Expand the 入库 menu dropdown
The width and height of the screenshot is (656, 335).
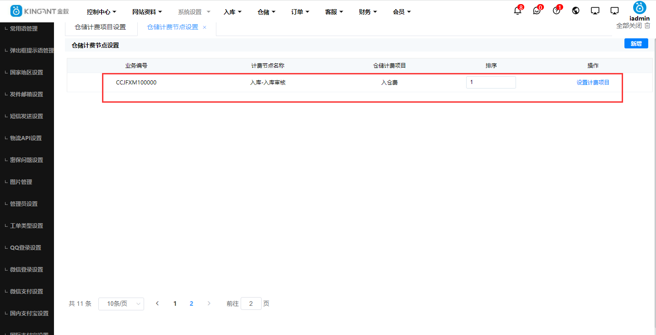coord(232,11)
